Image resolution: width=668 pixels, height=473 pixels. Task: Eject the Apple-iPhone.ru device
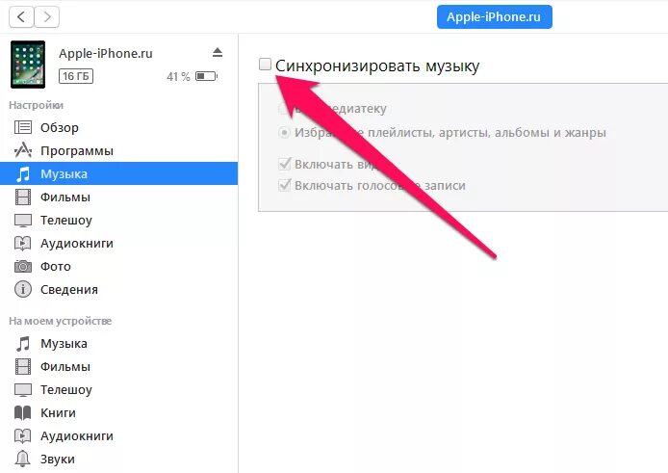[218, 52]
